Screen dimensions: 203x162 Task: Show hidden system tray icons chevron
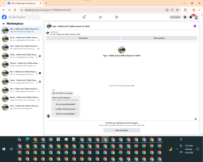pos(177,149)
